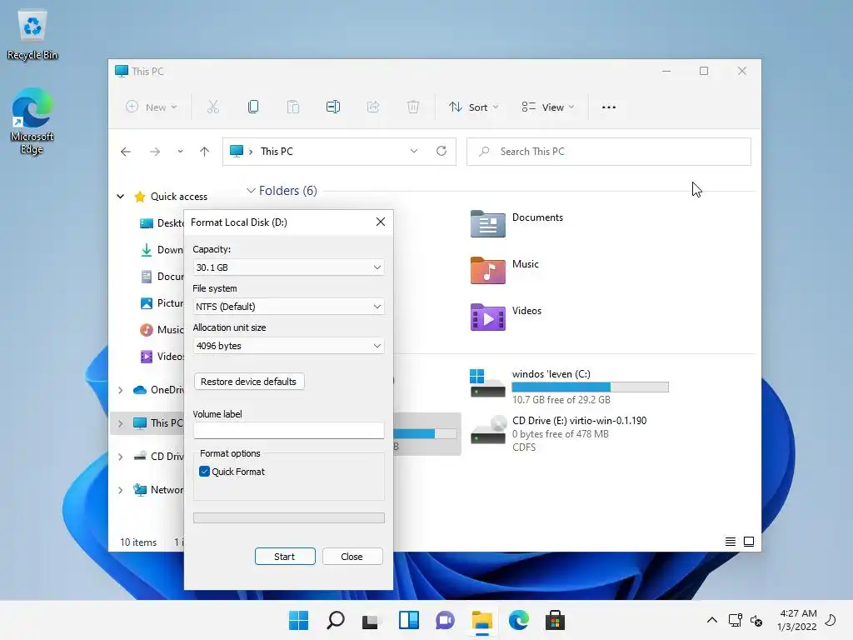Select the CD Drive (E:) virtio-win icon

pyautogui.click(x=487, y=431)
